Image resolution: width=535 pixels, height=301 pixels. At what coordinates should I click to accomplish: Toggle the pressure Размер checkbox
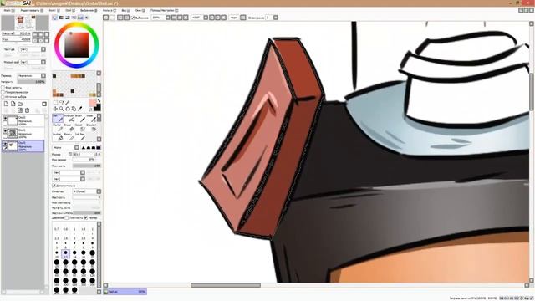click(x=85, y=217)
